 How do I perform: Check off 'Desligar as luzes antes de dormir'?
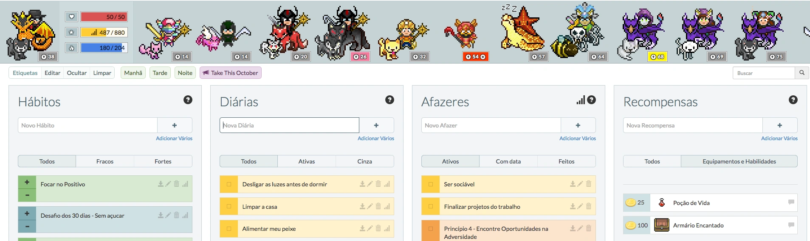coord(229,184)
